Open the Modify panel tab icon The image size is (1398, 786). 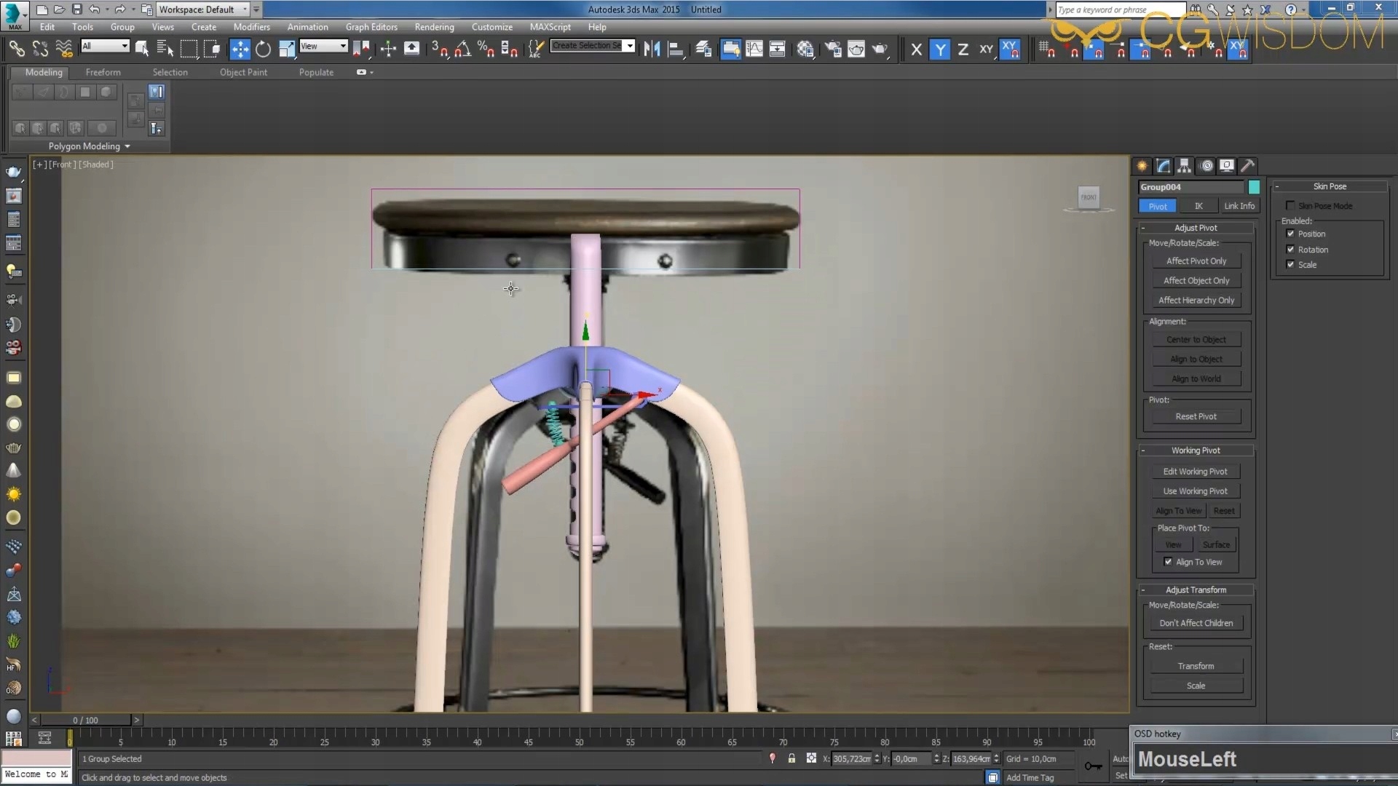coord(1163,166)
